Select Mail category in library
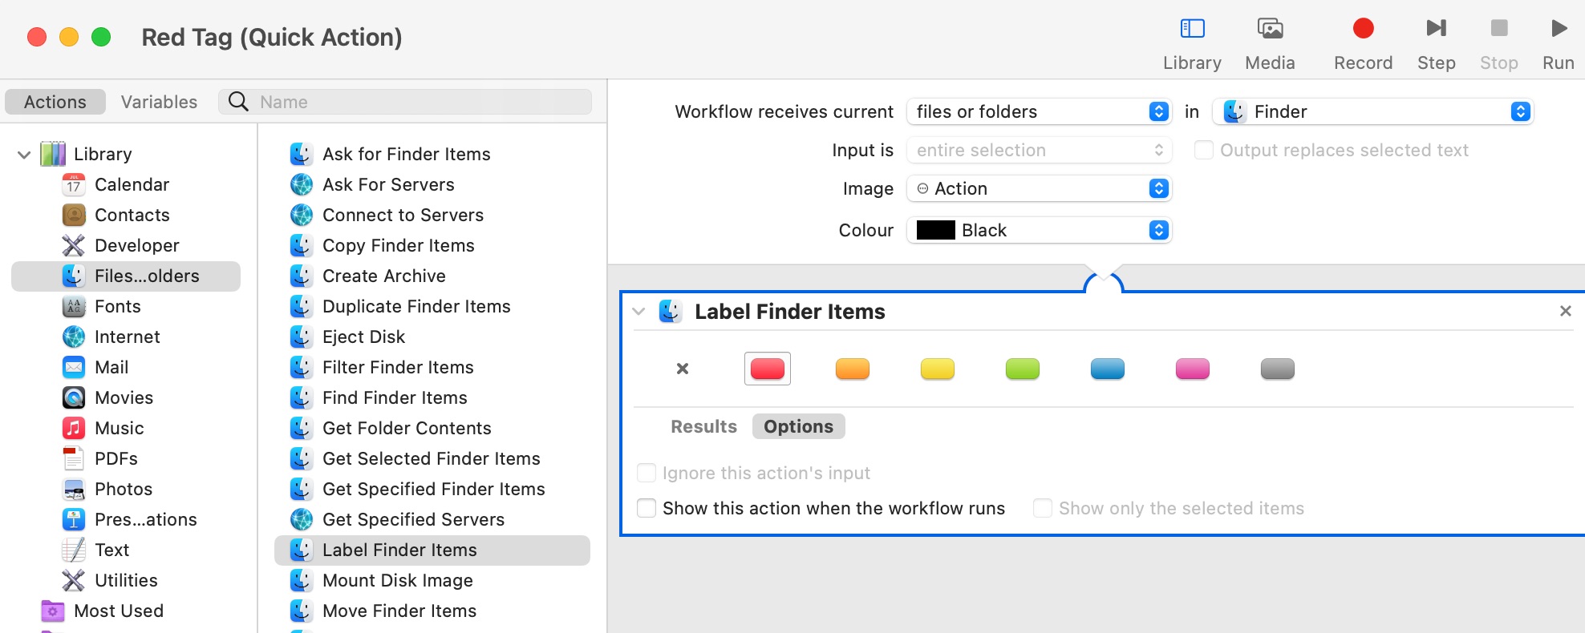 point(111,367)
